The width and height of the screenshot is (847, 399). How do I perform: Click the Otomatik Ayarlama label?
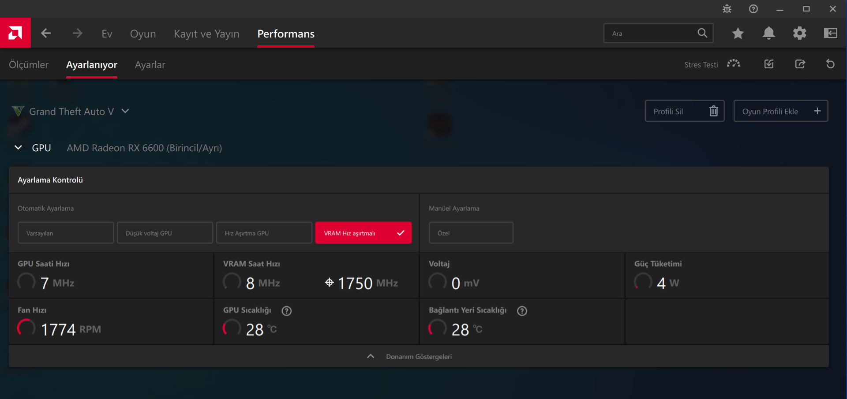point(45,208)
